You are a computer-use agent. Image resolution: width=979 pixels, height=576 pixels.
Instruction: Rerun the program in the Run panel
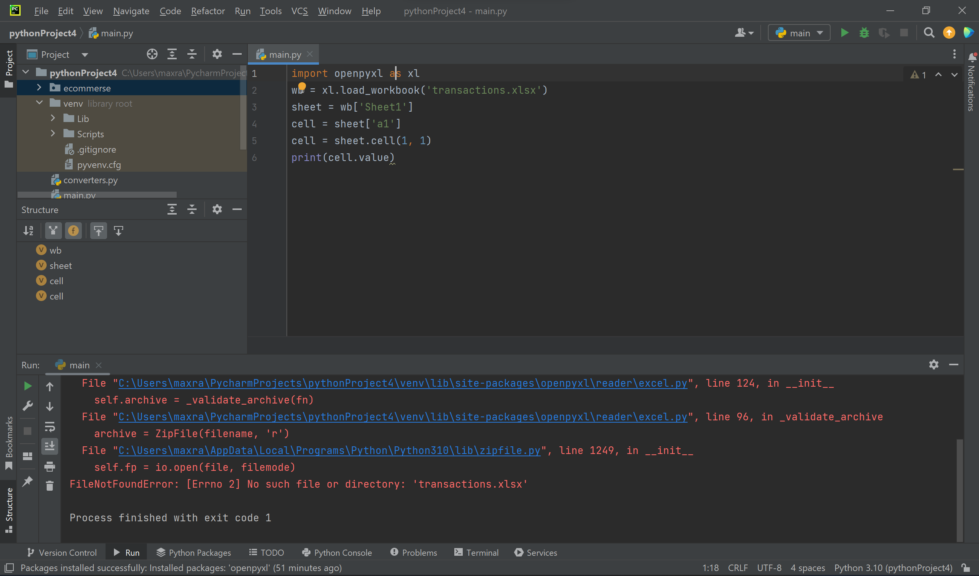pyautogui.click(x=28, y=386)
